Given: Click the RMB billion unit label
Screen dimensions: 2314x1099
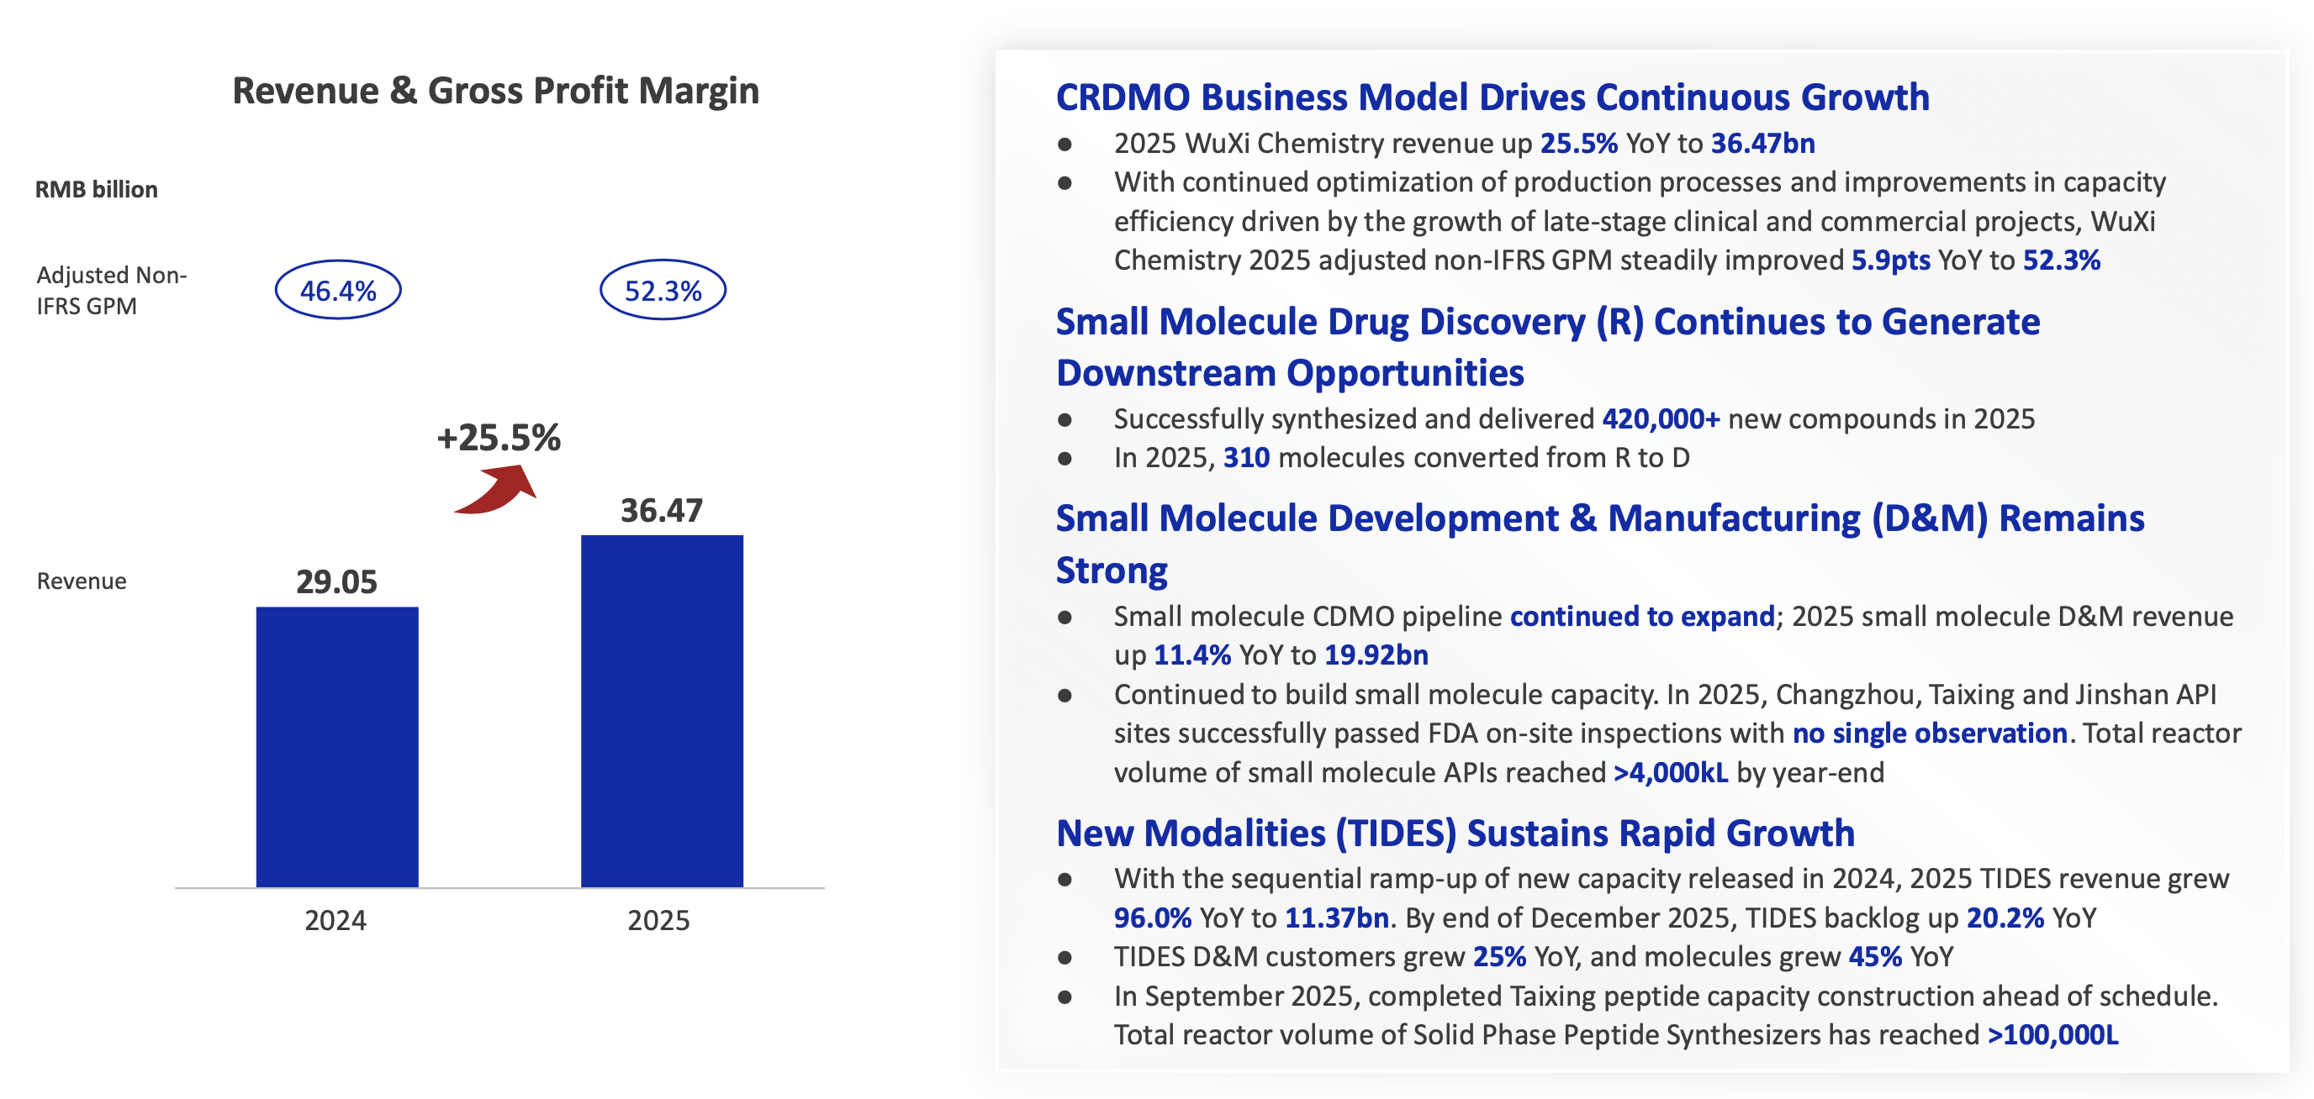Looking at the screenshot, I should pyautogui.click(x=96, y=189).
